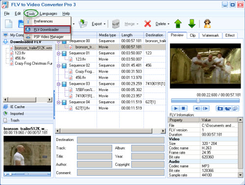
Task: Collapse Sequence 04 tree node
Action: coord(58,102)
